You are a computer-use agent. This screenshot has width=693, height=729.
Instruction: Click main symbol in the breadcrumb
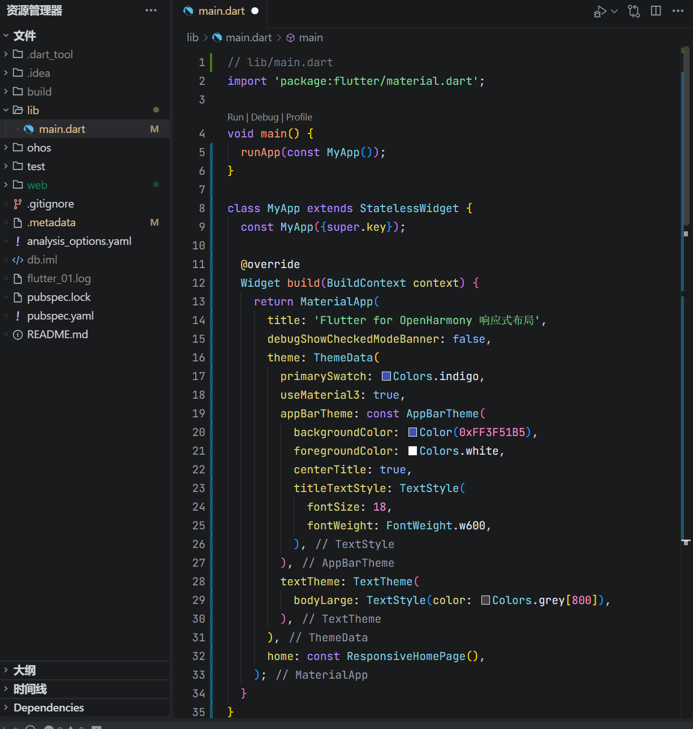(x=311, y=37)
